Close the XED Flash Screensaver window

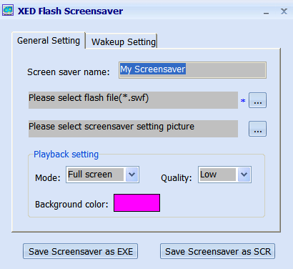pos(284,11)
